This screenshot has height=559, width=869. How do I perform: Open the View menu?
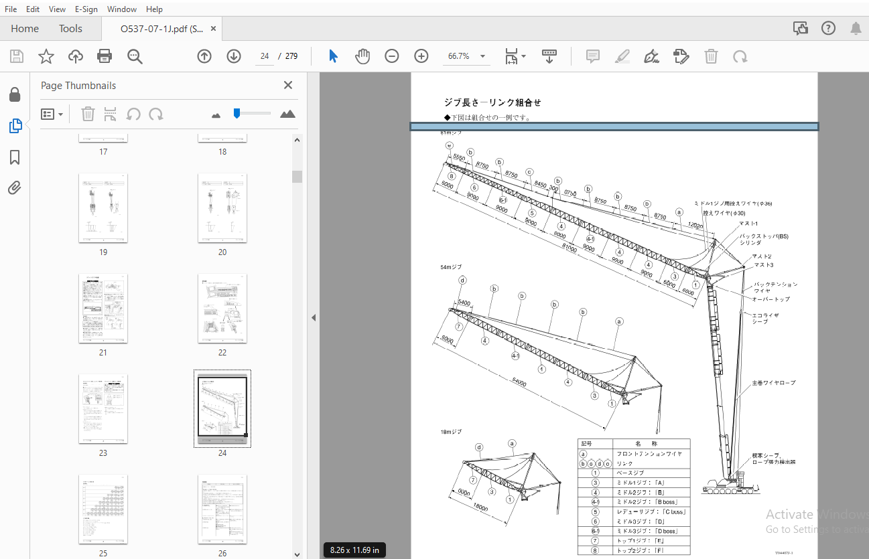click(58, 9)
